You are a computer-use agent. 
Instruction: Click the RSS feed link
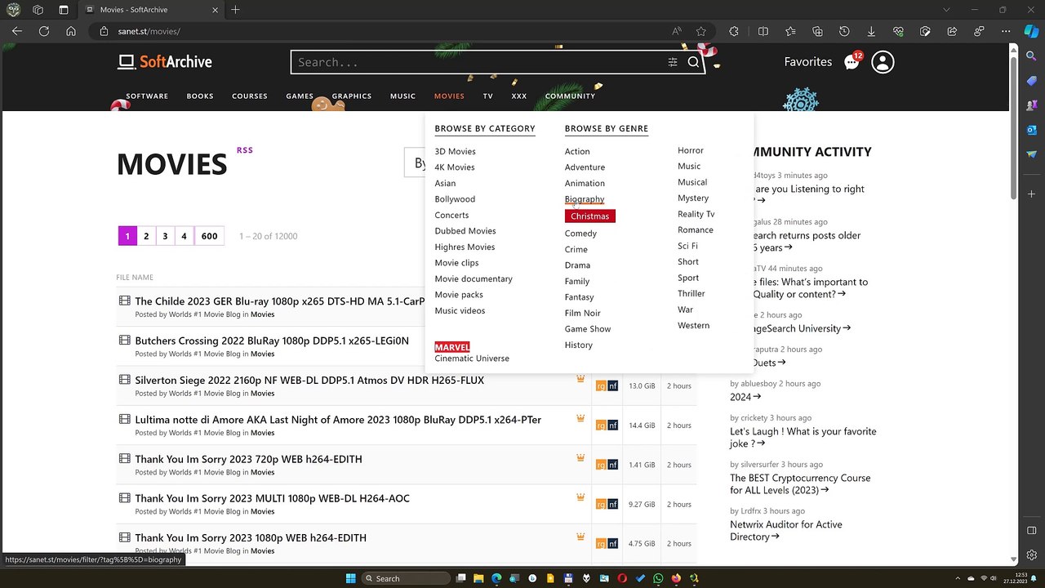coord(245,150)
